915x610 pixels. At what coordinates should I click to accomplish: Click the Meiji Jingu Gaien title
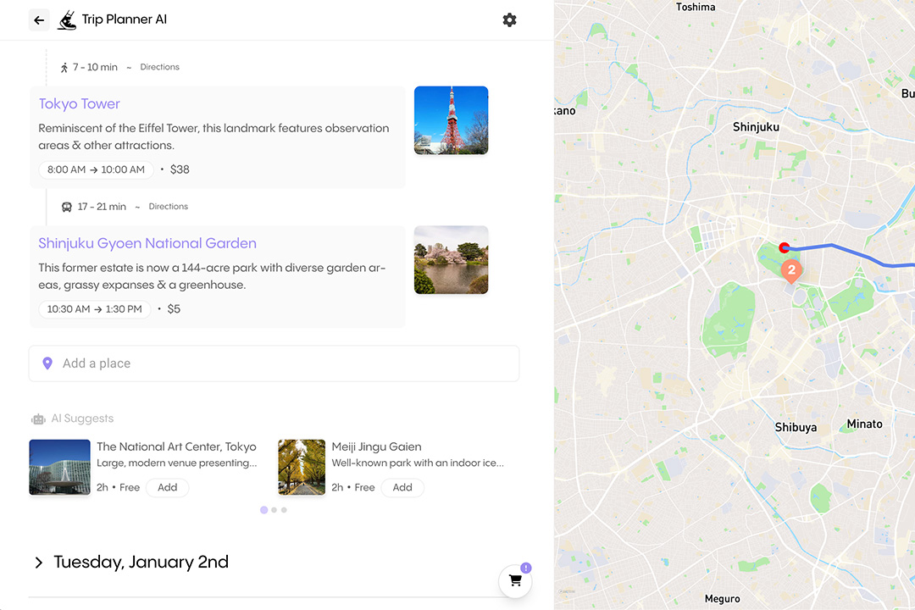(x=376, y=447)
